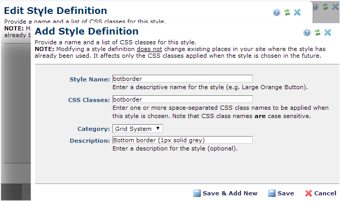The height and width of the screenshot is (201, 340).
Task: Focus the CSS Classes text field
Action: [x=183, y=99]
